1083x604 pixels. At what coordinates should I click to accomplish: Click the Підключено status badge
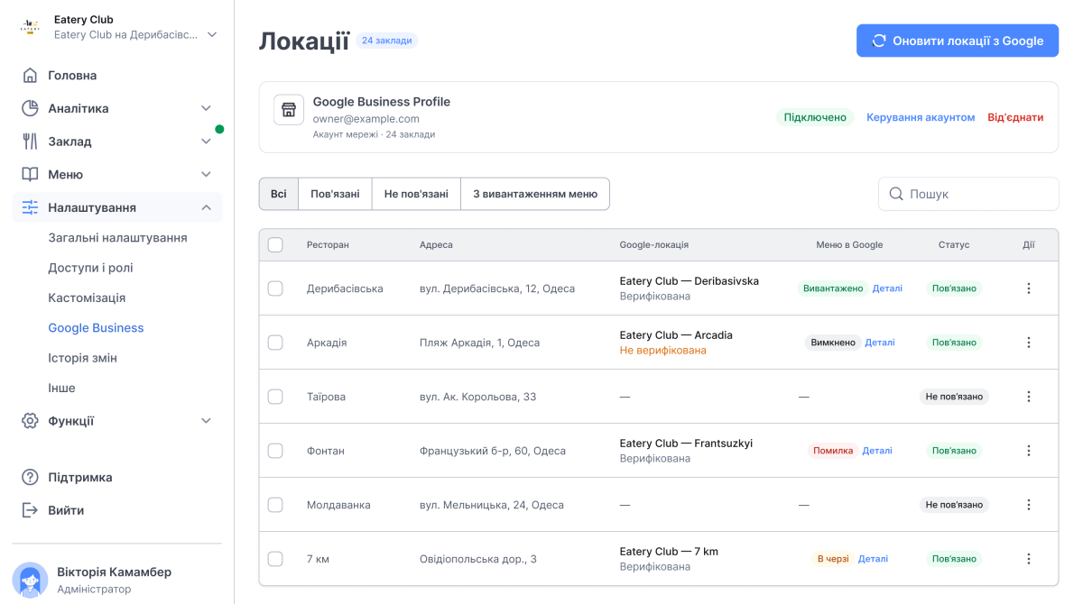click(815, 117)
